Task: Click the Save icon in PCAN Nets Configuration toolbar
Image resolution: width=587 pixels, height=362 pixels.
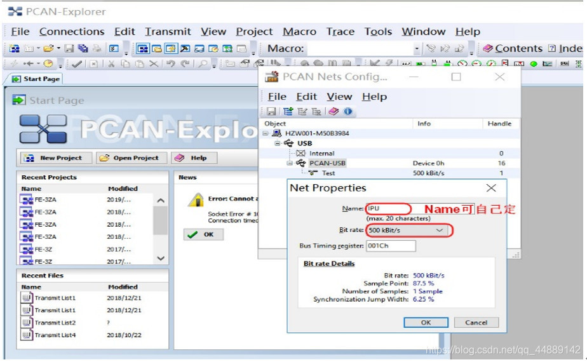Action: click(271, 111)
